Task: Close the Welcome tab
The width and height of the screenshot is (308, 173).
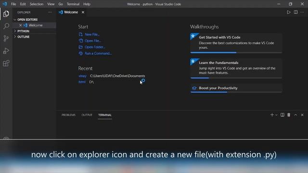Action: 83,12
